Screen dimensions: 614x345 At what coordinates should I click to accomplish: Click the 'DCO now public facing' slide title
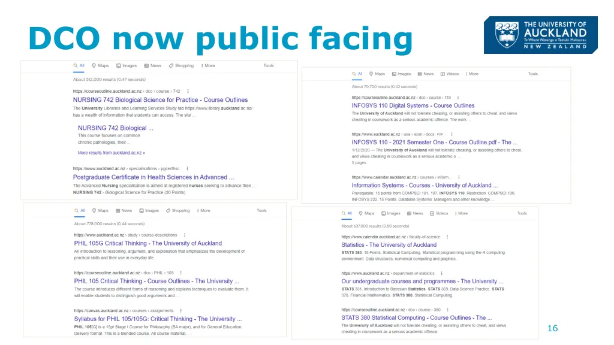[221, 39]
